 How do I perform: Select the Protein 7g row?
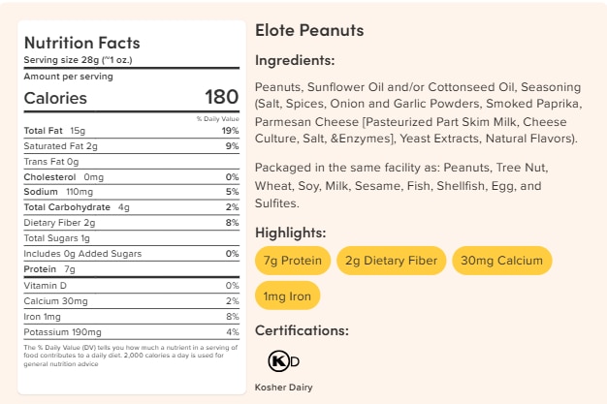coord(131,268)
